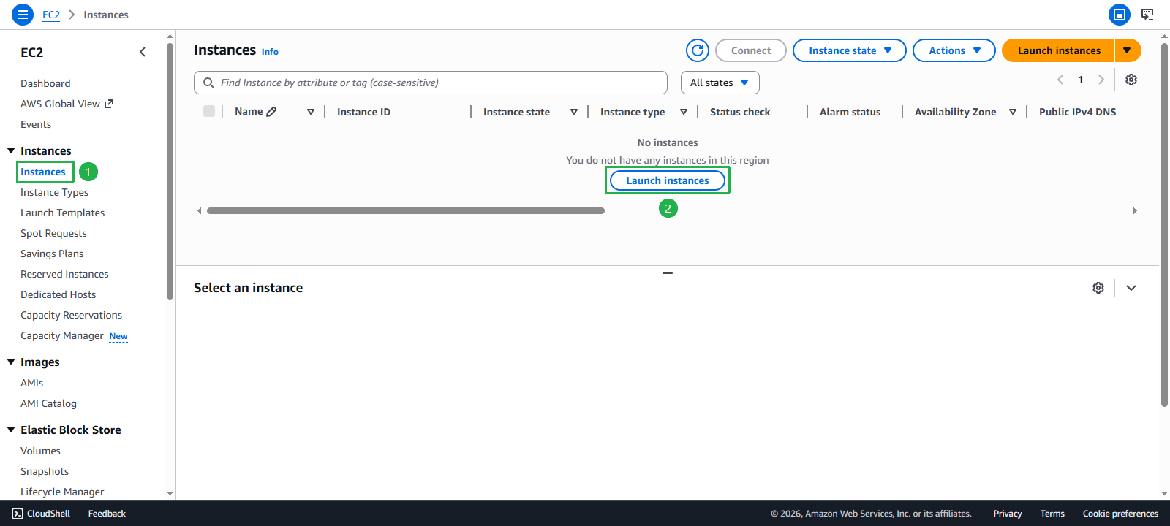Open AWS Global View external link

point(67,104)
